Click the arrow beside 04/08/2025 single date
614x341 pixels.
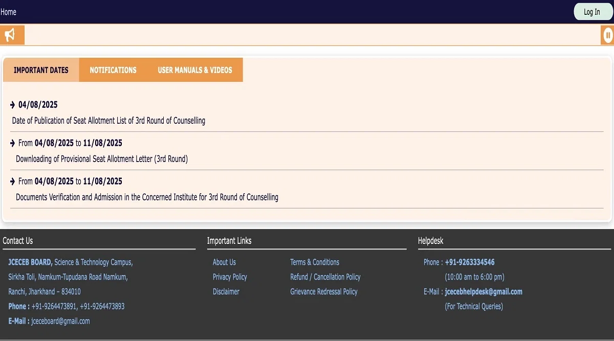click(13, 105)
